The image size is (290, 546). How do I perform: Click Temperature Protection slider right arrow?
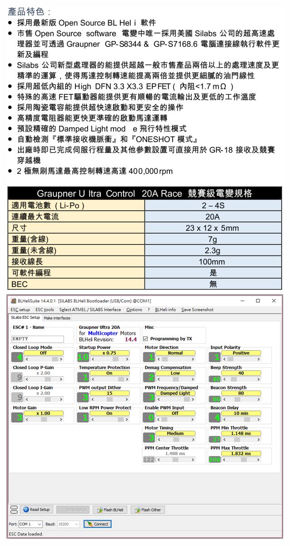click(x=127, y=379)
